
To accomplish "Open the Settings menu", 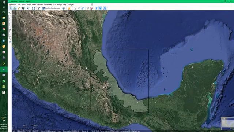I will (59, 4).
